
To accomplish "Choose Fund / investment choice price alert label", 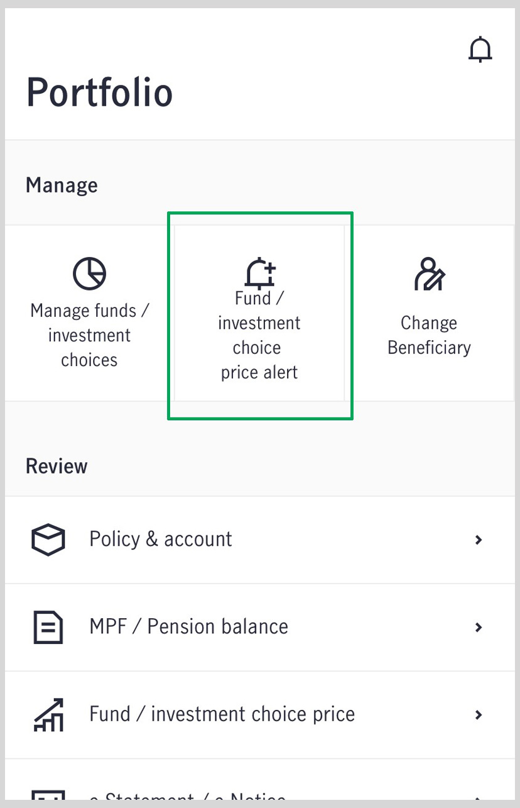I will pyautogui.click(x=259, y=335).
